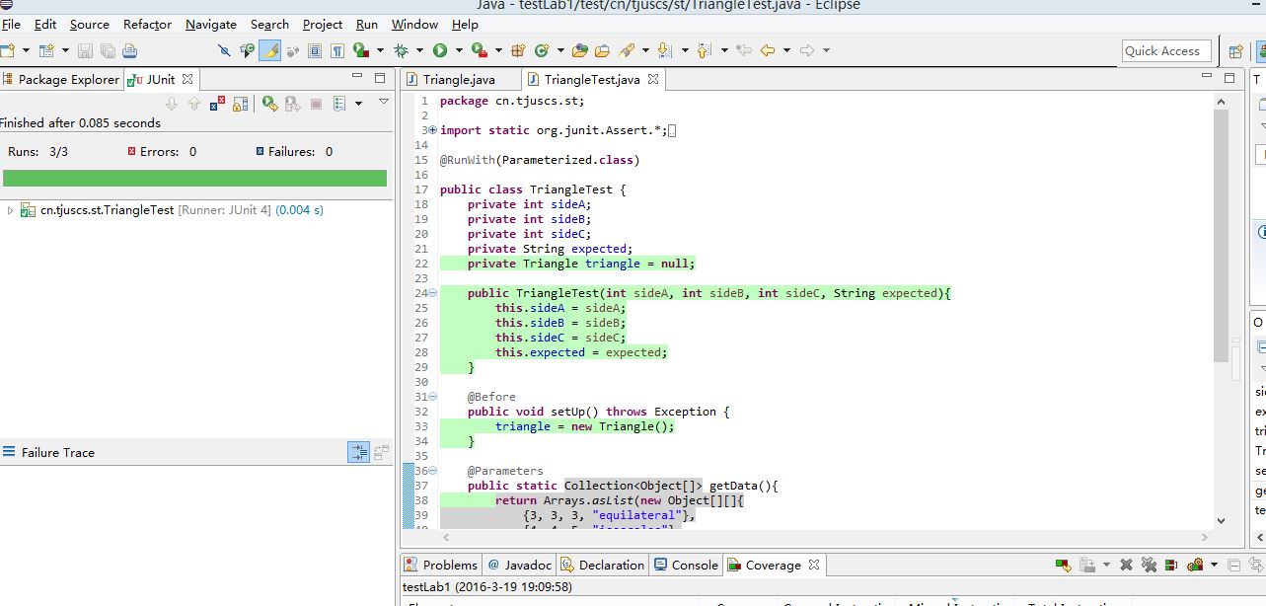Image resolution: width=1266 pixels, height=606 pixels.
Task: Click the Open Type icon in toolbar
Action: 580,50
